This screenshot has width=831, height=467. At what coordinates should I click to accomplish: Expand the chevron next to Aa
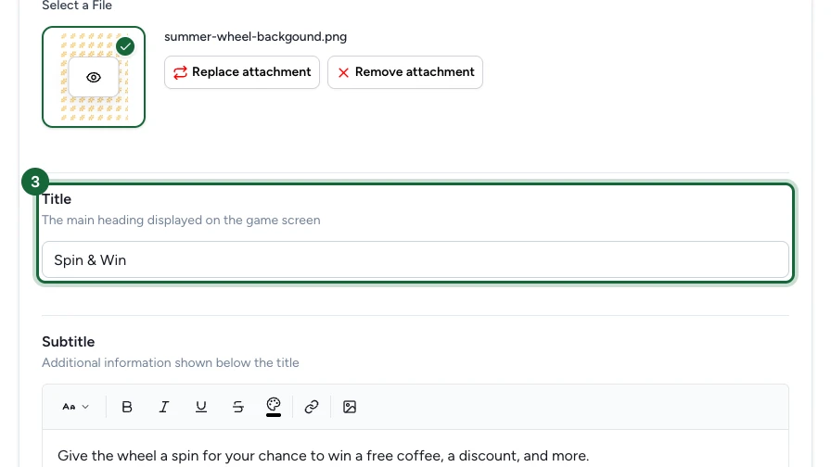(85, 407)
